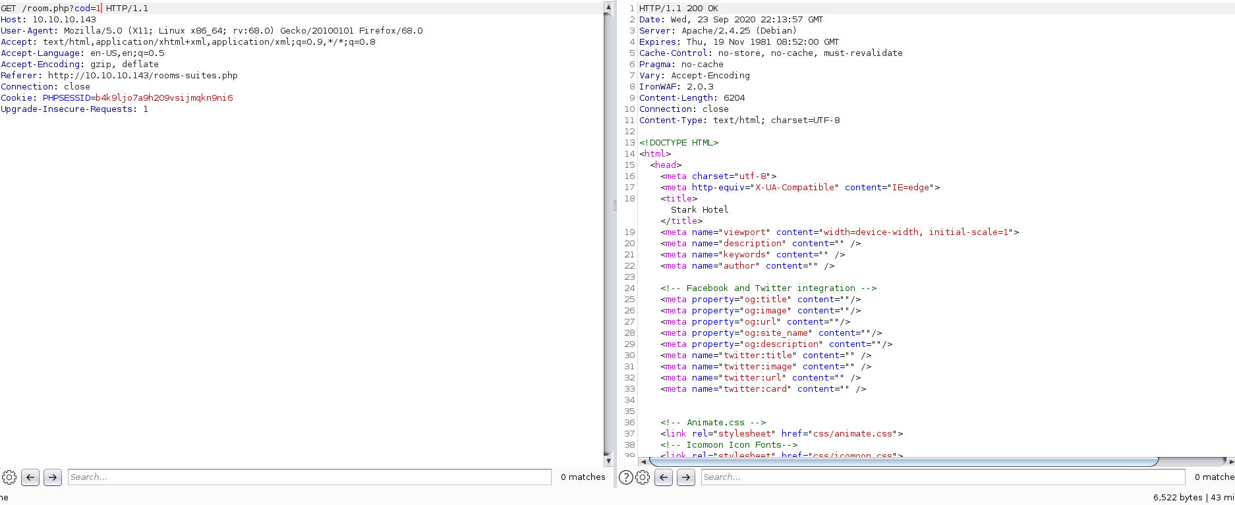Open help icon beside response search

click(x=626, y=477)
